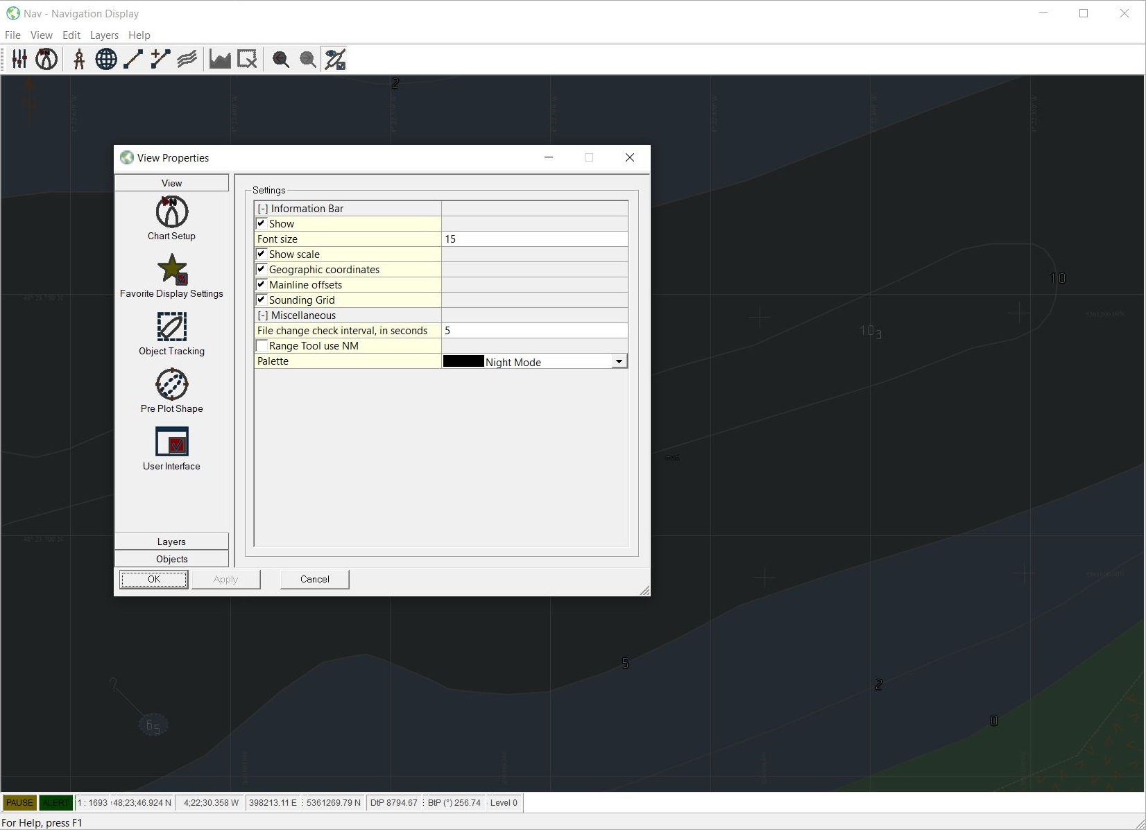
Task: Disable the Sounding Grid checkbox
Action: (x=262, y=300)
